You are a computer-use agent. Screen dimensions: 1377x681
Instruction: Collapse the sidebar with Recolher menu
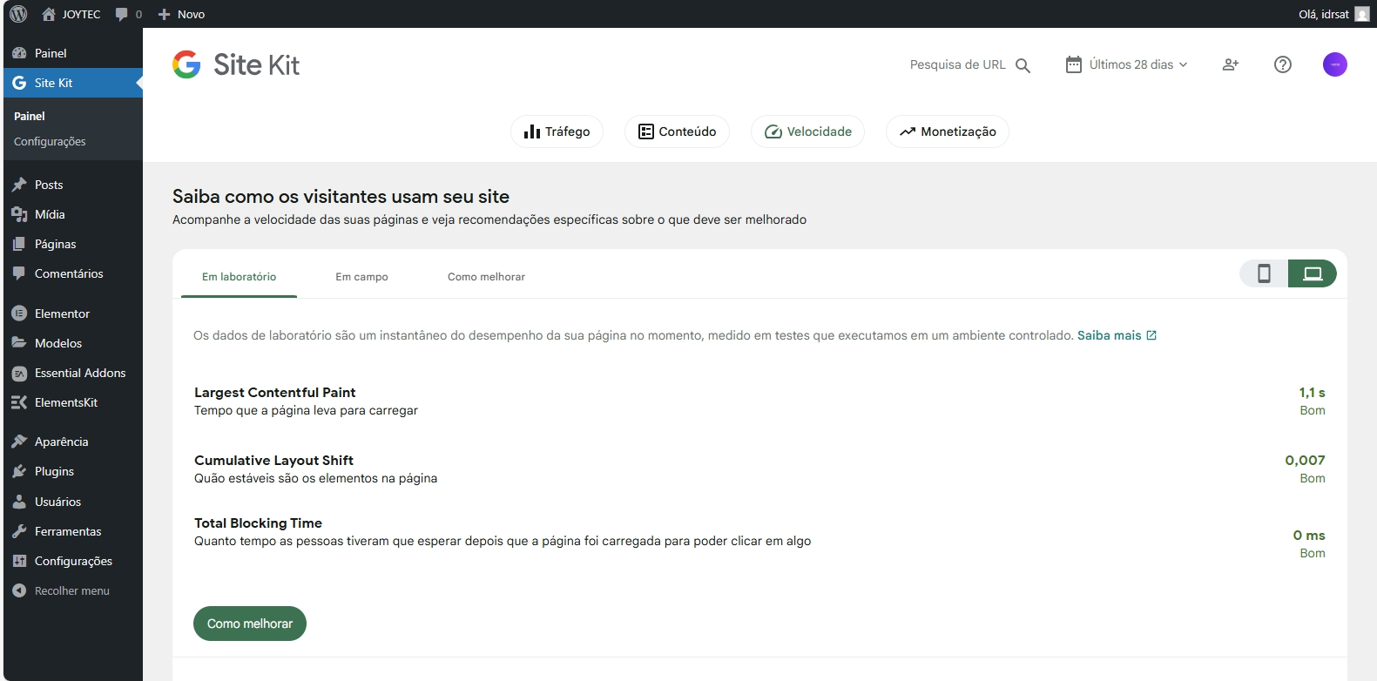click(x=71, y=590)
